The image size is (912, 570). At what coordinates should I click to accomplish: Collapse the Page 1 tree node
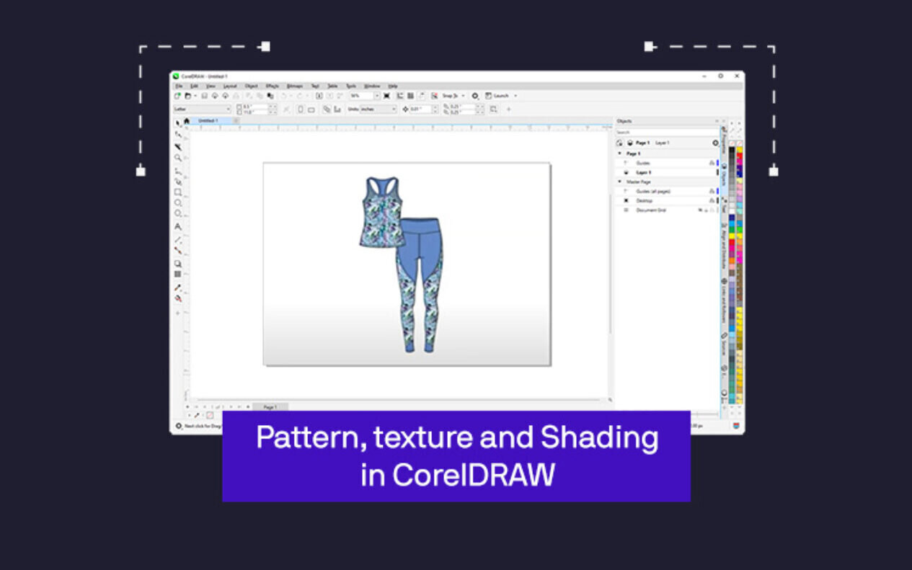(619, 153)
